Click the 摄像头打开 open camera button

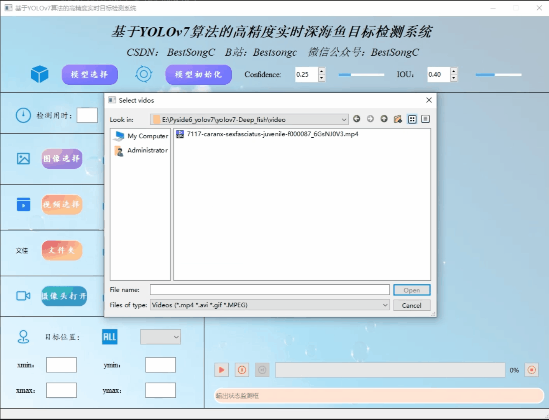(x=64, y=296)
